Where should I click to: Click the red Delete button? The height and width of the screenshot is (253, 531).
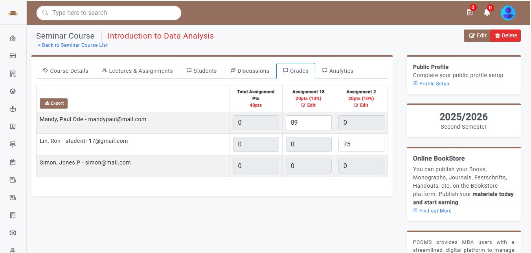[505, 35]
